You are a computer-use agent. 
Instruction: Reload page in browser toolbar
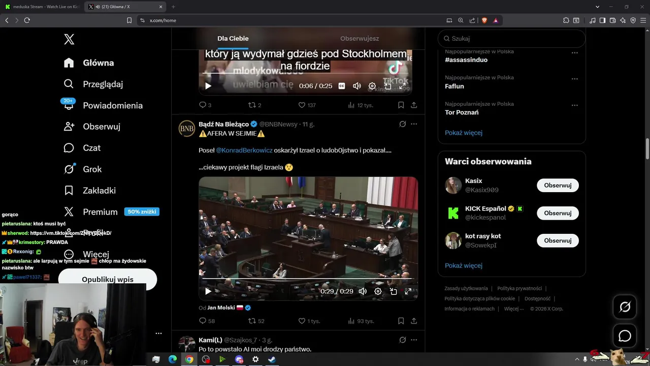tap(27, 20)
